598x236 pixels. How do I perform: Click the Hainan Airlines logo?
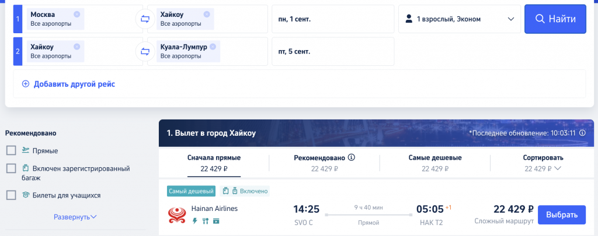click(177, 216)
